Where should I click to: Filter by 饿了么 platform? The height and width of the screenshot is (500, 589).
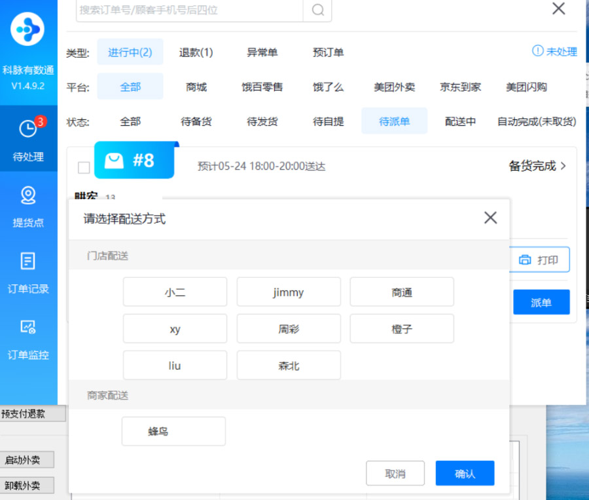coord(329,87)
